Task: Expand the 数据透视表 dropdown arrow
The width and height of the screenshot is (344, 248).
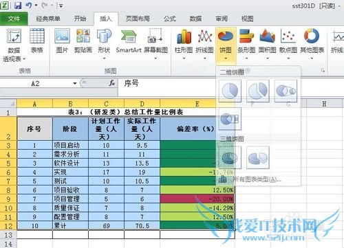Action: [24, 59]
